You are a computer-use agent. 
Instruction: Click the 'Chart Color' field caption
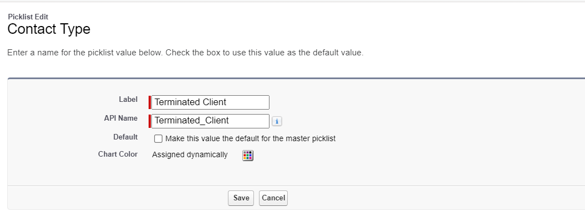coord(118,154)
